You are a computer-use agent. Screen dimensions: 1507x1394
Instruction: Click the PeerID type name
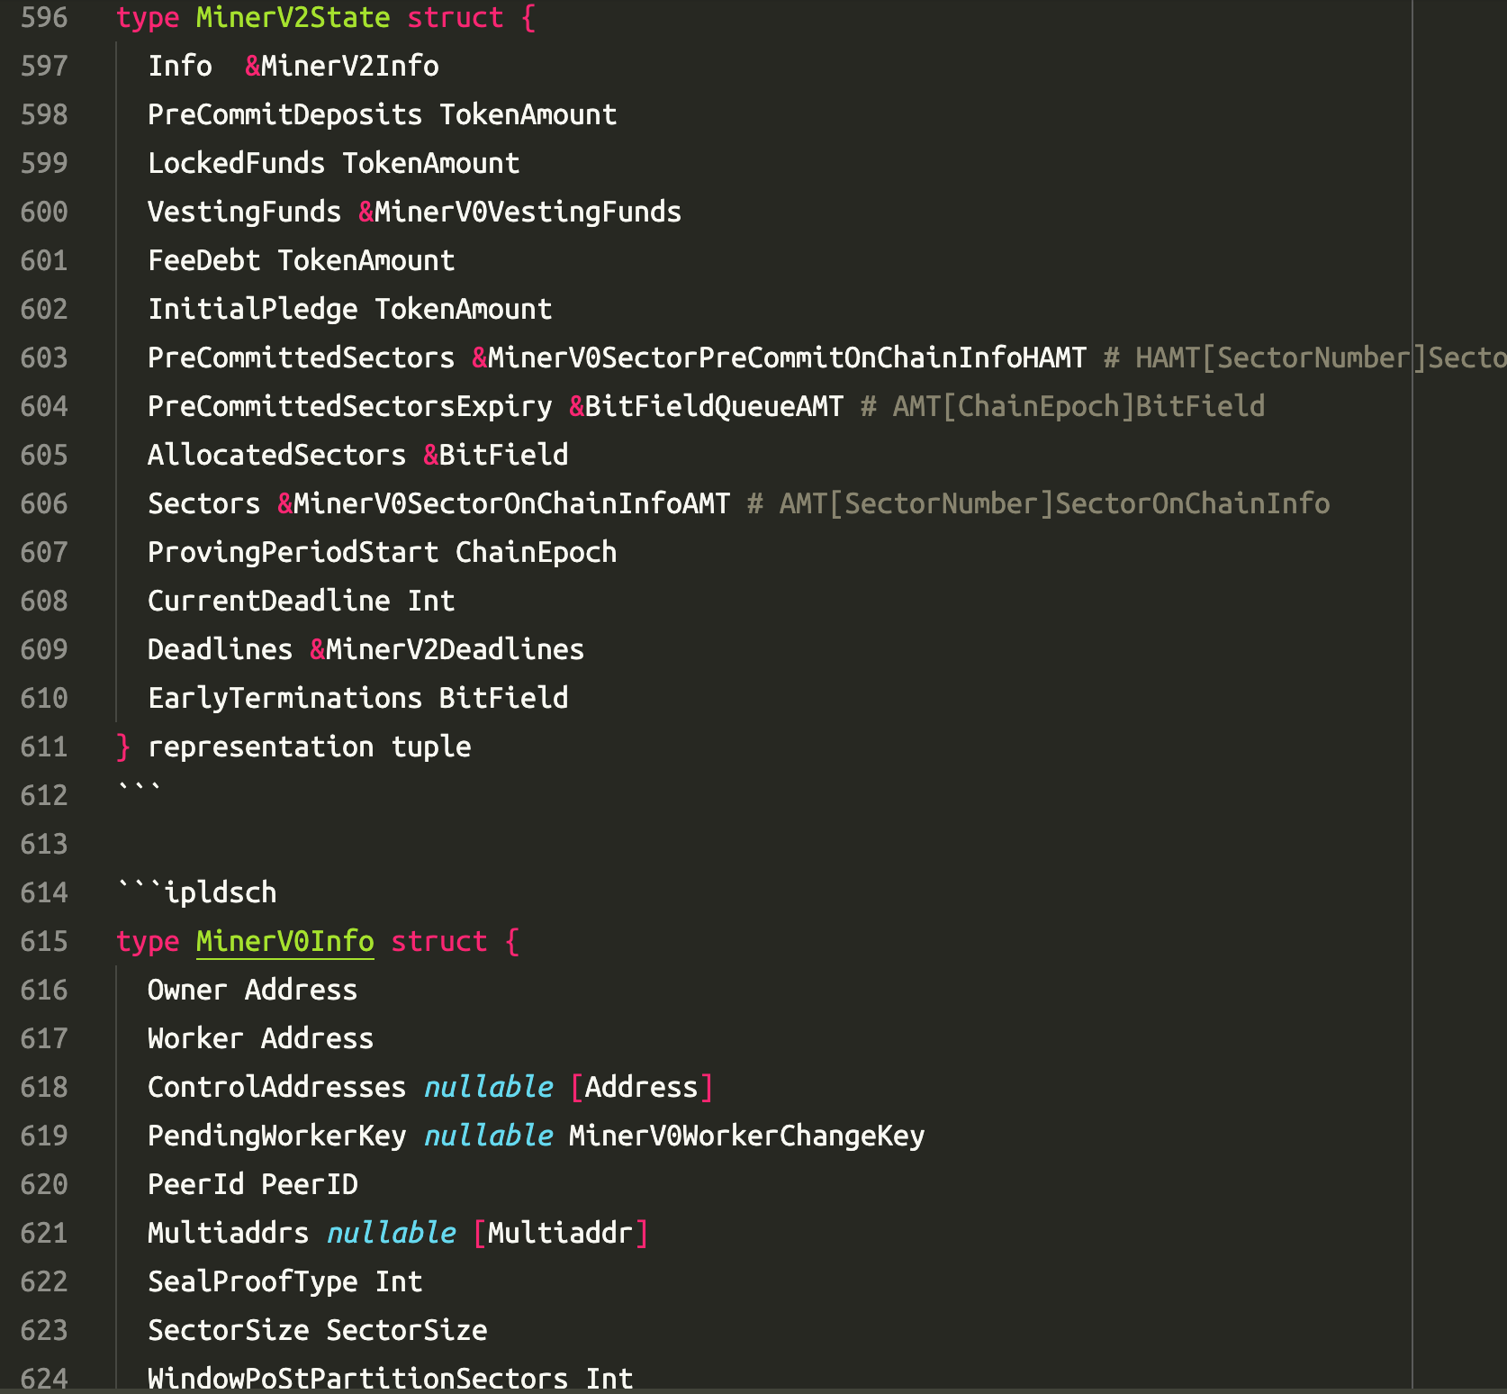310,1184
